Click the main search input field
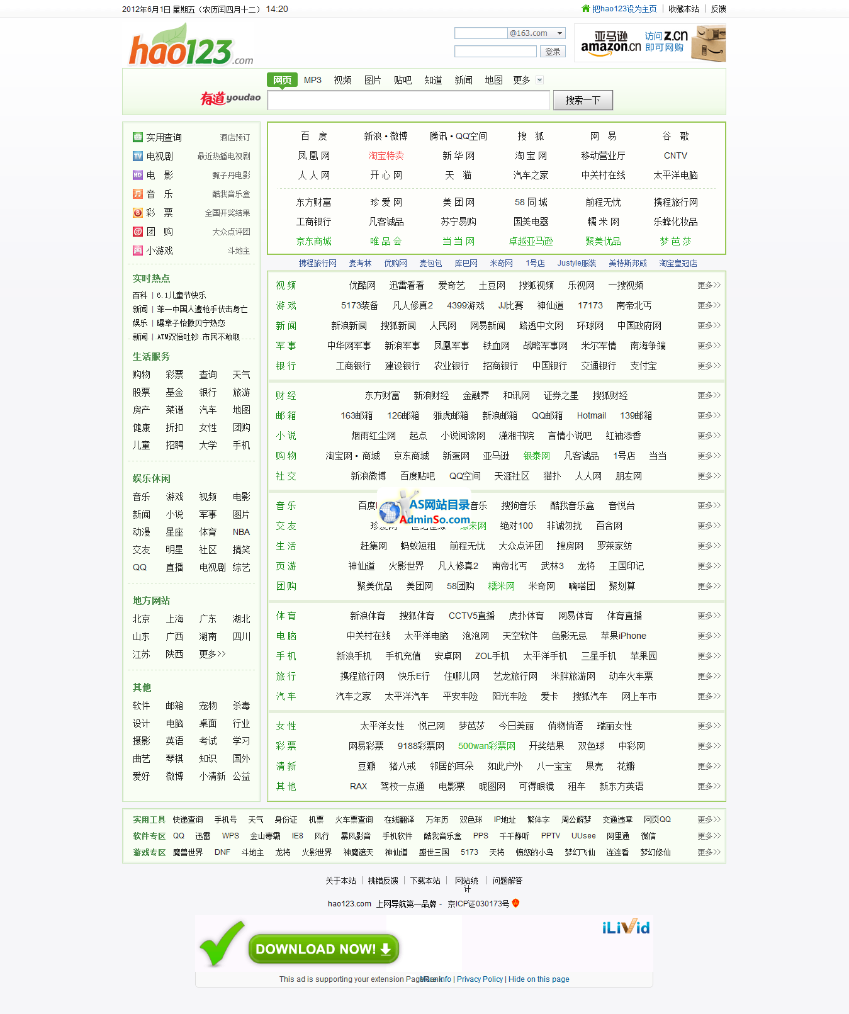Screen dimensions: 849x1014 click(408, 100)
